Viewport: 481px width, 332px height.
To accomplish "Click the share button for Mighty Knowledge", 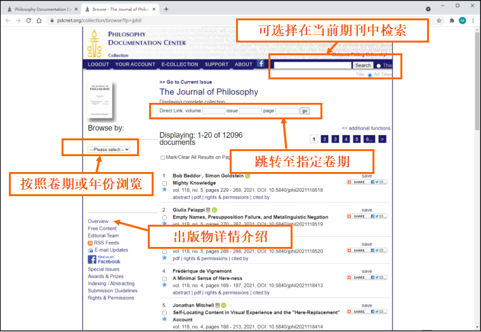I will [367, 182].
